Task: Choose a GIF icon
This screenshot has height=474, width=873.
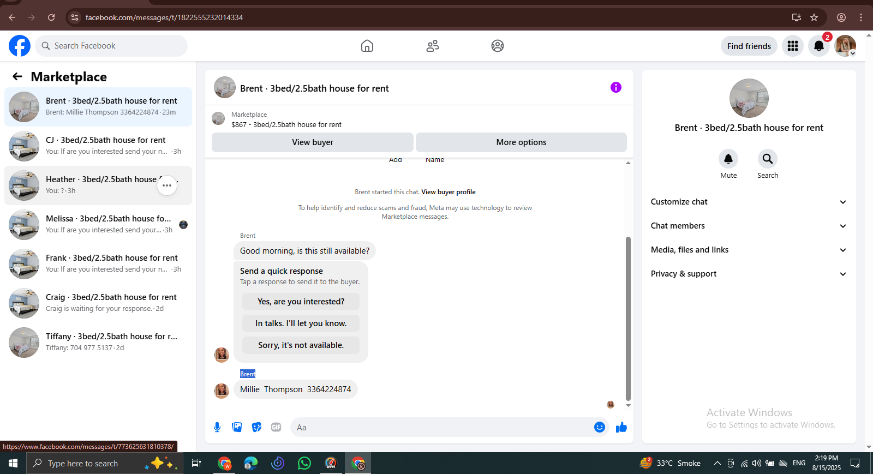Action: coord(276,427)
